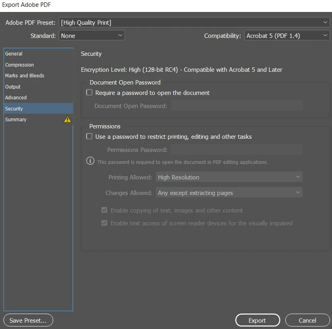Cancel the PDF export dialog

click(307, 320)
